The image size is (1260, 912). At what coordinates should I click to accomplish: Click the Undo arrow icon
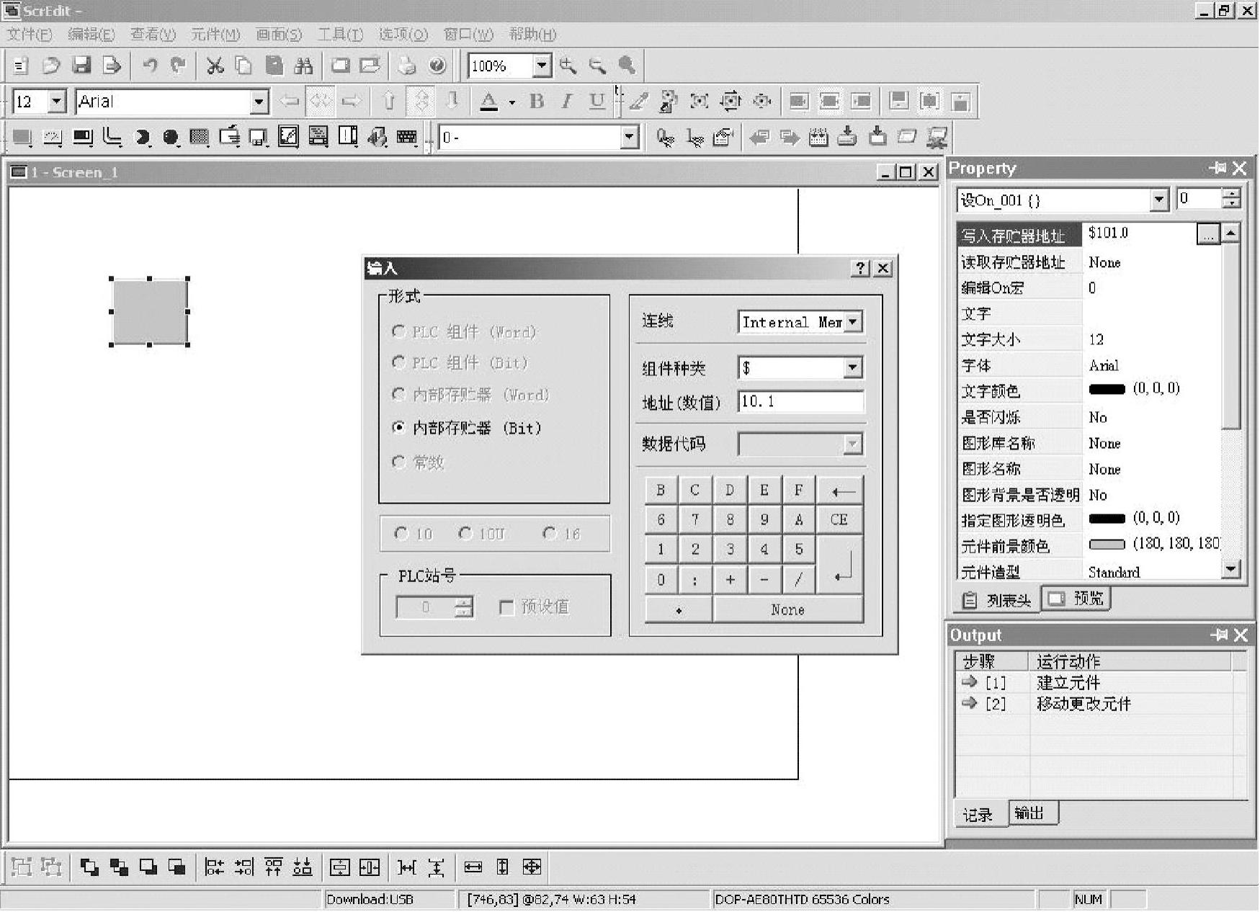[150, 66]
